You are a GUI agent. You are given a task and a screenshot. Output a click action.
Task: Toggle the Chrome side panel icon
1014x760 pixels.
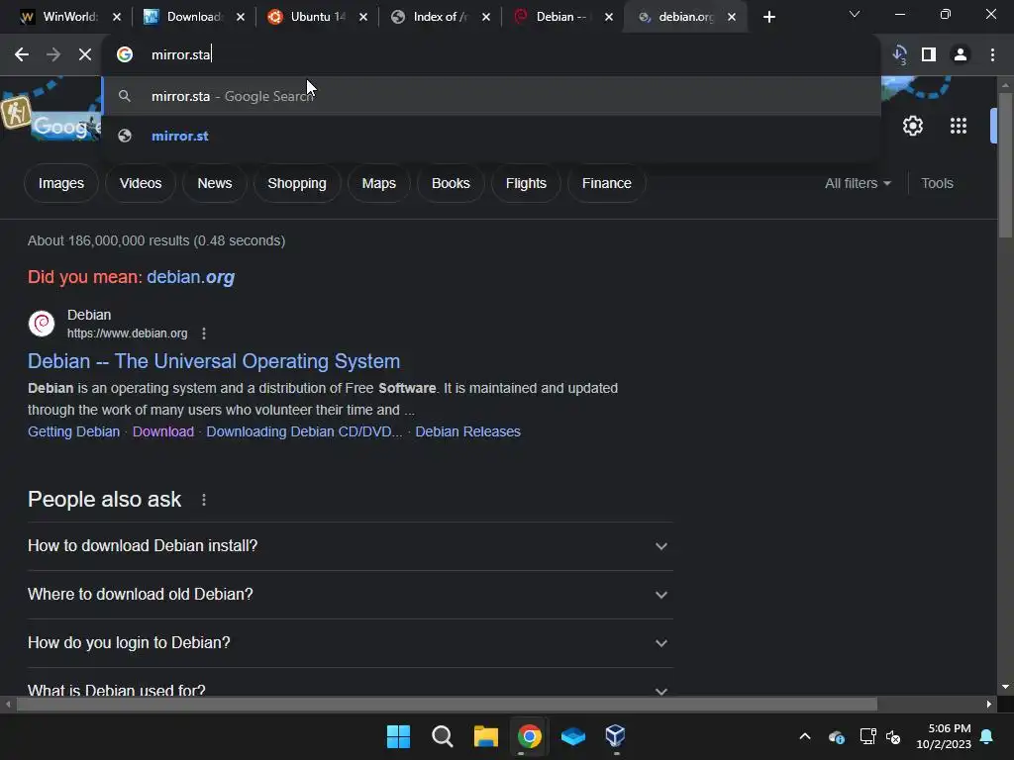coord(929,55)
